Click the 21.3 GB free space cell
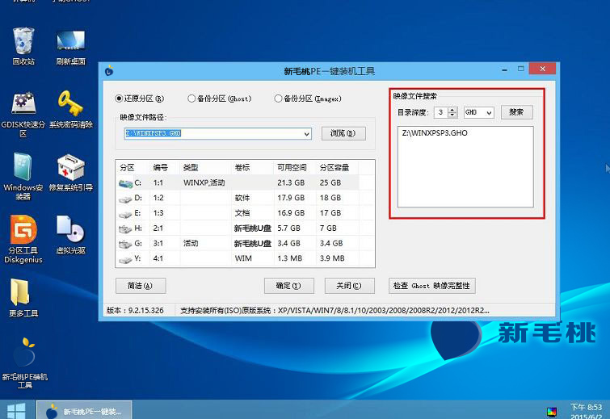The image size is (610, 419). (x=291, y=182)
